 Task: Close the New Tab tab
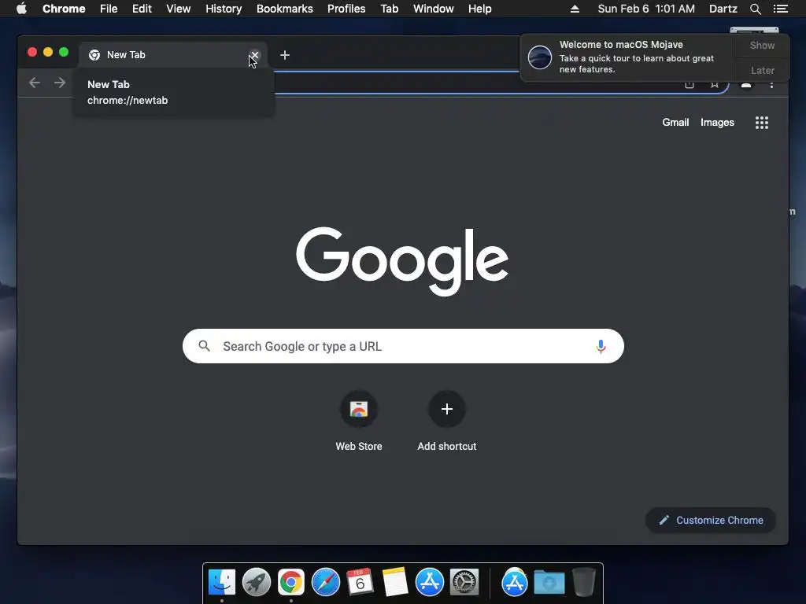tap(254, 55)
